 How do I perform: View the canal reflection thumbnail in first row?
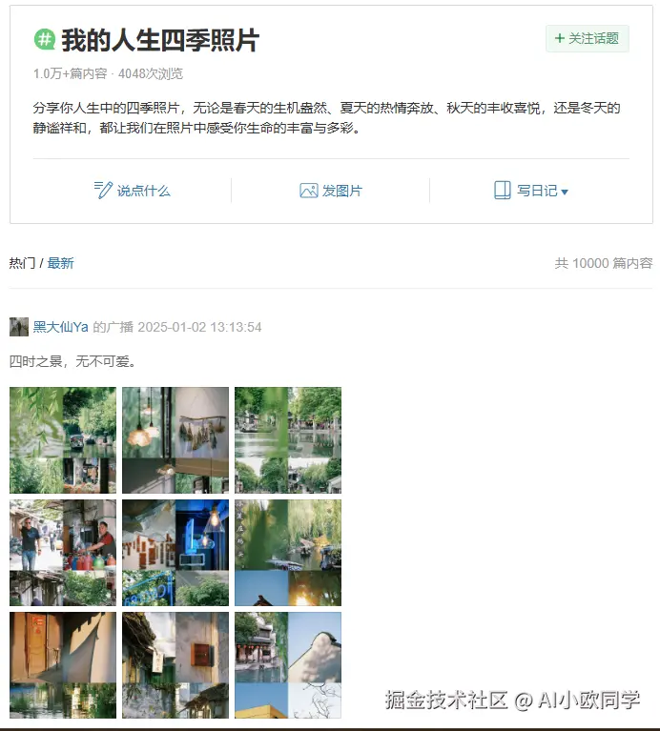pos(288,440)
